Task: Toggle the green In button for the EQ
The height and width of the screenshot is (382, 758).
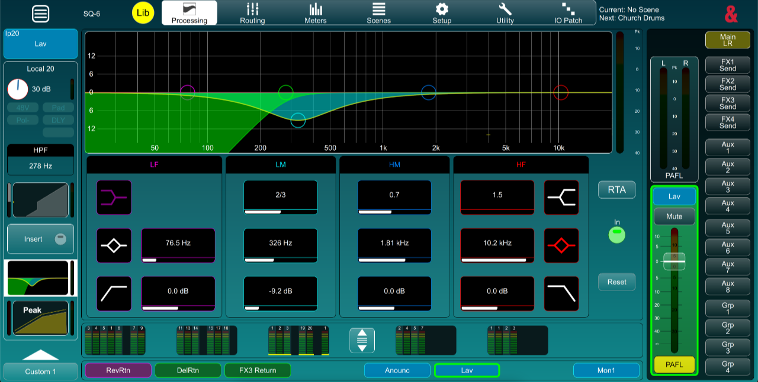Action: [616, 235]
